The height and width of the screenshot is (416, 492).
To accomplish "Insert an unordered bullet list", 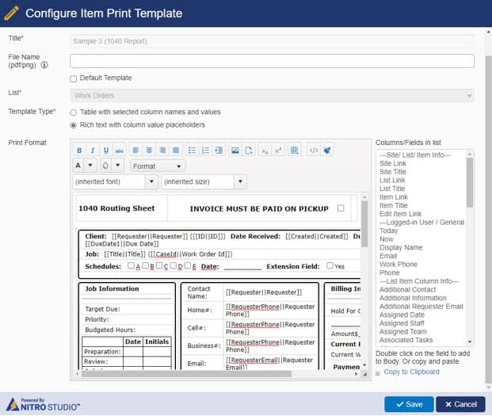I will coord(192,150).
